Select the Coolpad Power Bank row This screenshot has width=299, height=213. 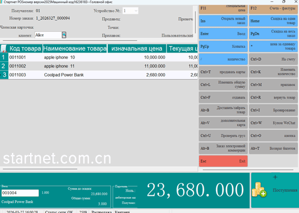99,75
